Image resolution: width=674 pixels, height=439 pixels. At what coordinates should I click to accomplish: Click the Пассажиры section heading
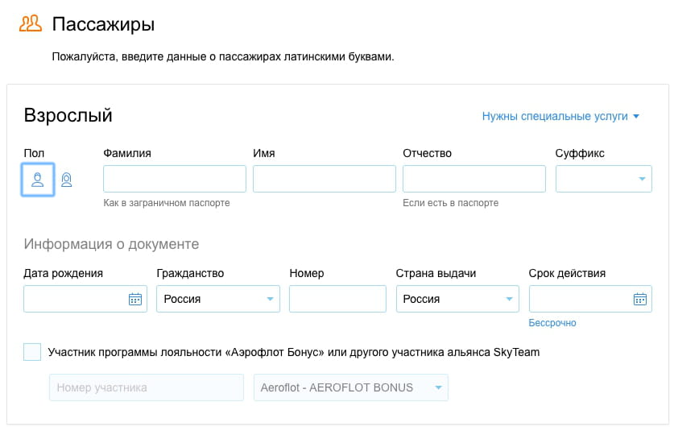pyautogui.click(x=103, y=24)
